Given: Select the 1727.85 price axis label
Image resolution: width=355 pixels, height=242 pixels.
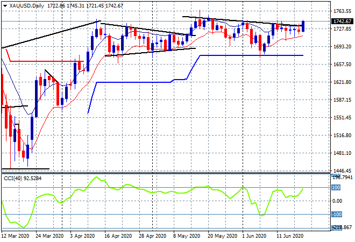Looking at the screenshot, I should tap(342, 29).
